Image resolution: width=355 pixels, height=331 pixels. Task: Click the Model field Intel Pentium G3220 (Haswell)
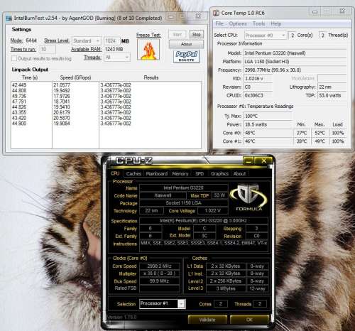(x=295, y=53)
